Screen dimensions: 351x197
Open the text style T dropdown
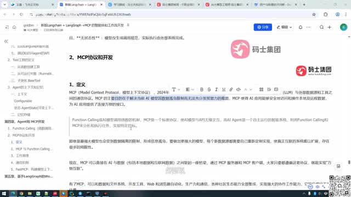coord(176,90)
